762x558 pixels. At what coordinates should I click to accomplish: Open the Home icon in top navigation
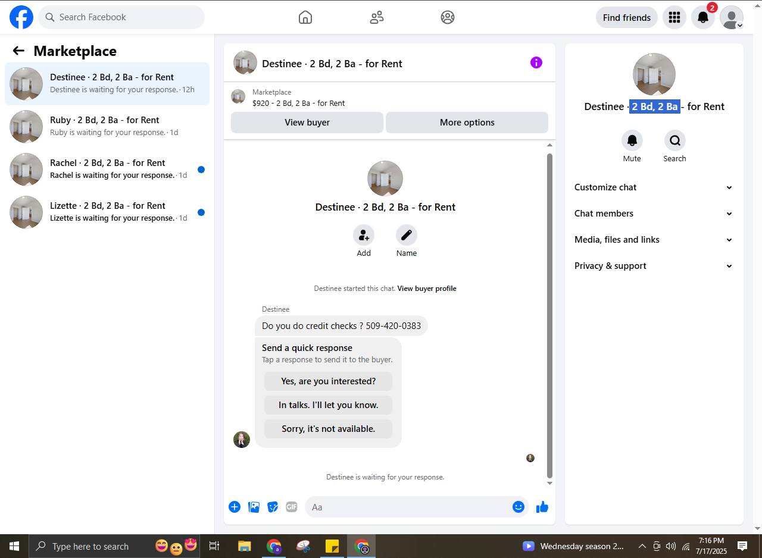[x=305, y=17]
